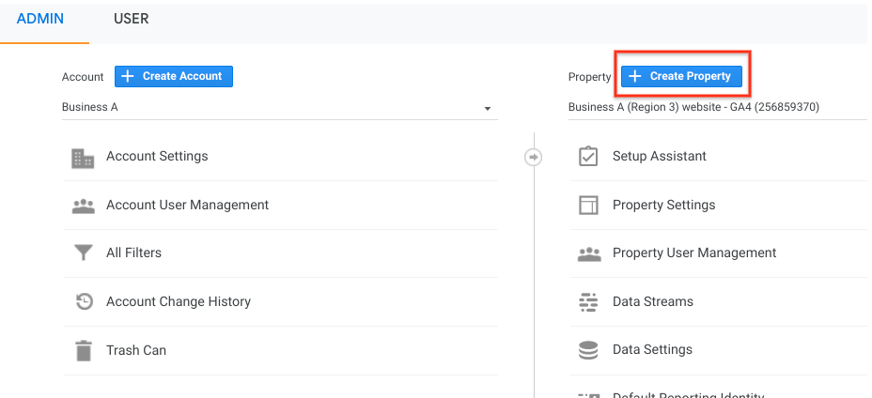Click the Account Change History clock icon
Screen dimensions: 872x398
click(x=84, y=302)
